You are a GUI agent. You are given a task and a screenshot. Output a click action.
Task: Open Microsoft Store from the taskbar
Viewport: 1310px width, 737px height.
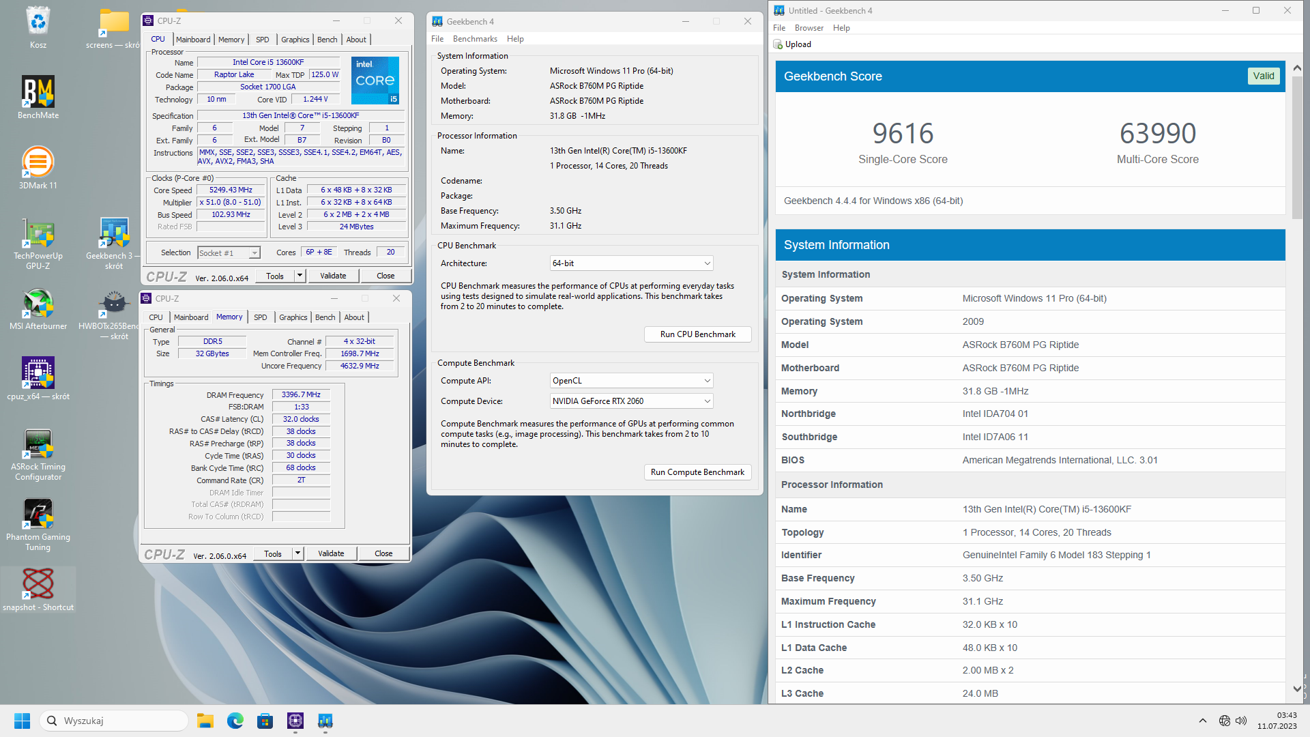point(265,721)
